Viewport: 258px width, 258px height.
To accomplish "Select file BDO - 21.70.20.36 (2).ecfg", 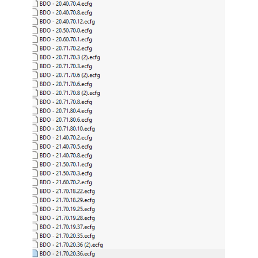I will tap(71, 245).
